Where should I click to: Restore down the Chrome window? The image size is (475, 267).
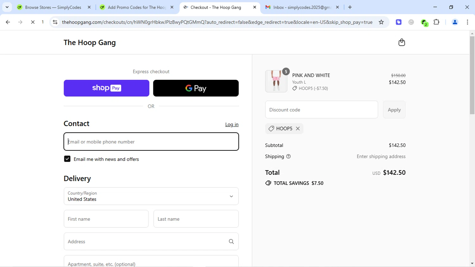pyautogui.click(x=451, y=7)
